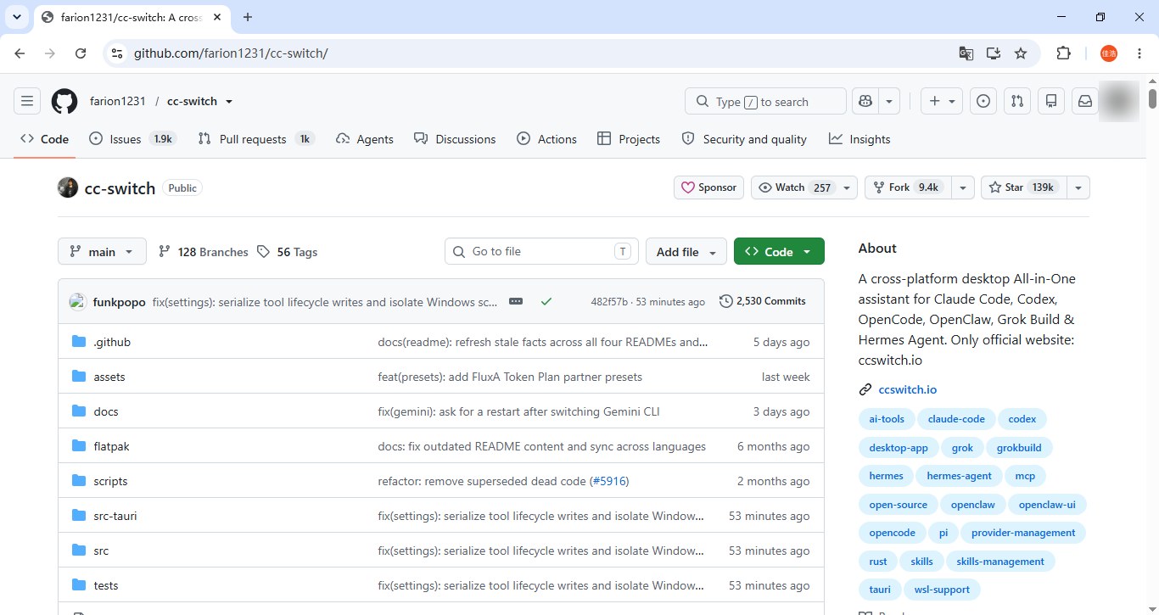The image size is (1159, 615).
Task: Expand the Copilot dropdown arrow
Action: pos(888,101)
